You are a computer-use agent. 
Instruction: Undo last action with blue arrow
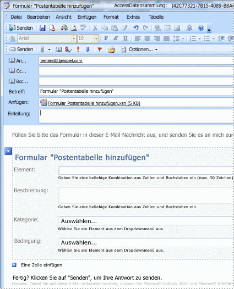(136, 28)
